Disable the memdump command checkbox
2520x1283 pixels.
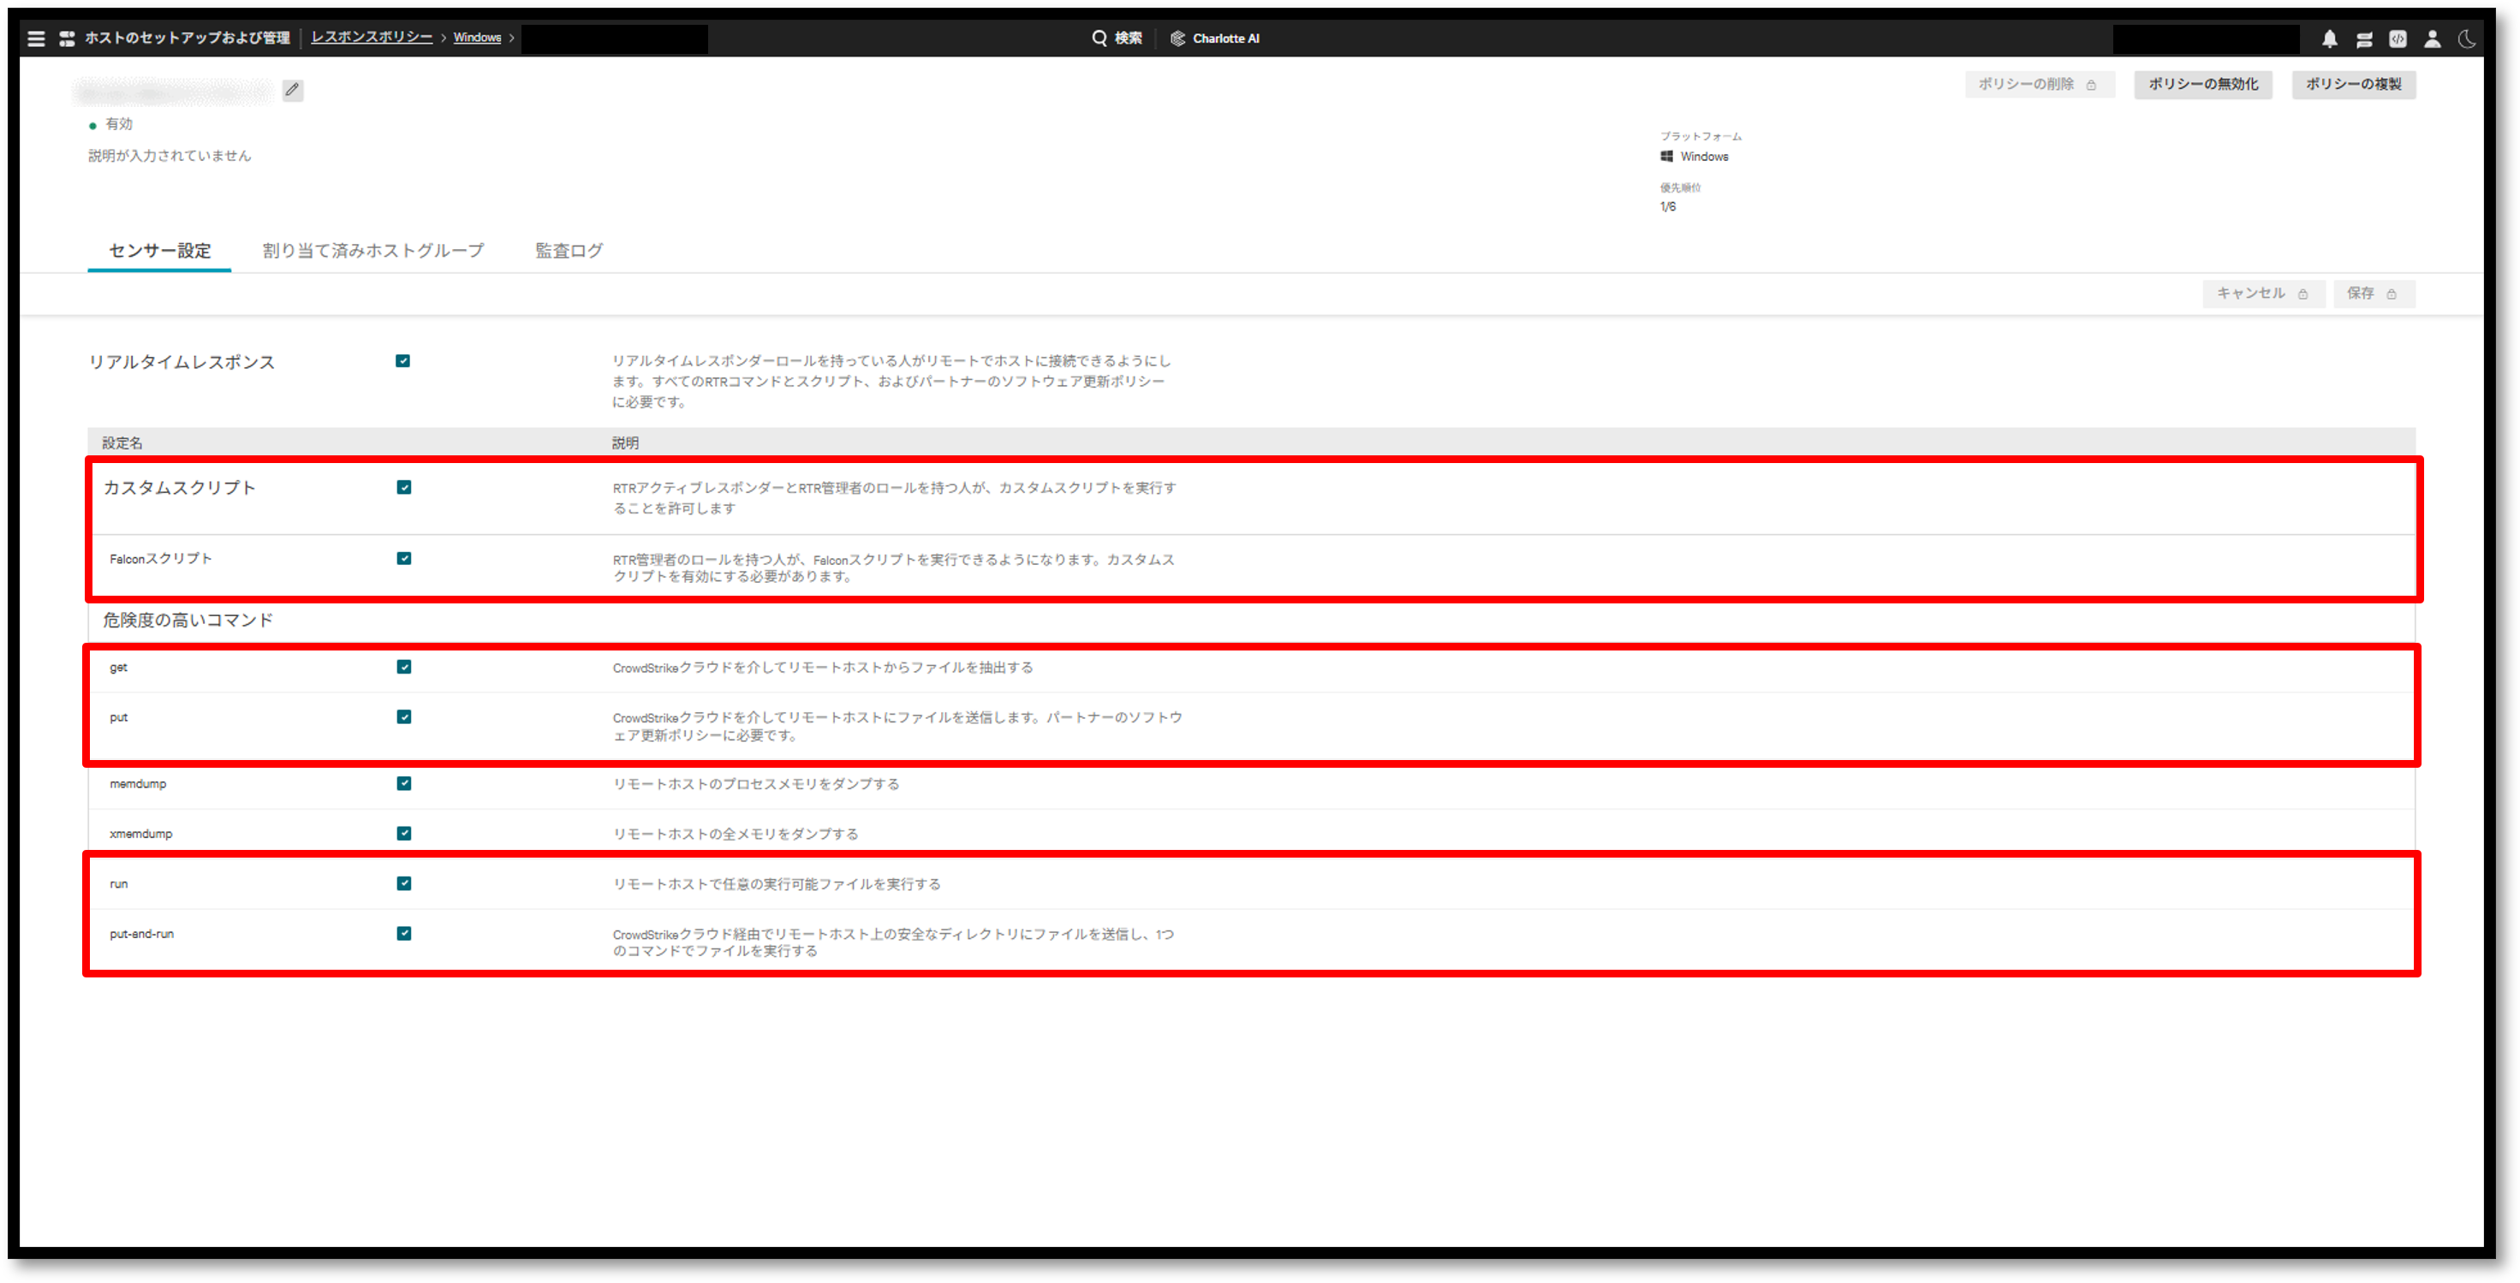coord(404,783)
